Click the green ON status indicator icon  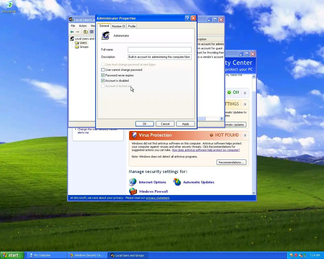click(229, 92)
